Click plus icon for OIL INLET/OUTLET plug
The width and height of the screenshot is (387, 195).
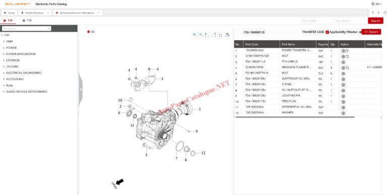tap(343, 91)
